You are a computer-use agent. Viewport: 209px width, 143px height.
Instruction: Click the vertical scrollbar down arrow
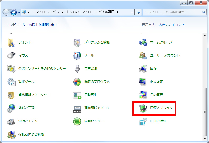click(x=205, y=137)
